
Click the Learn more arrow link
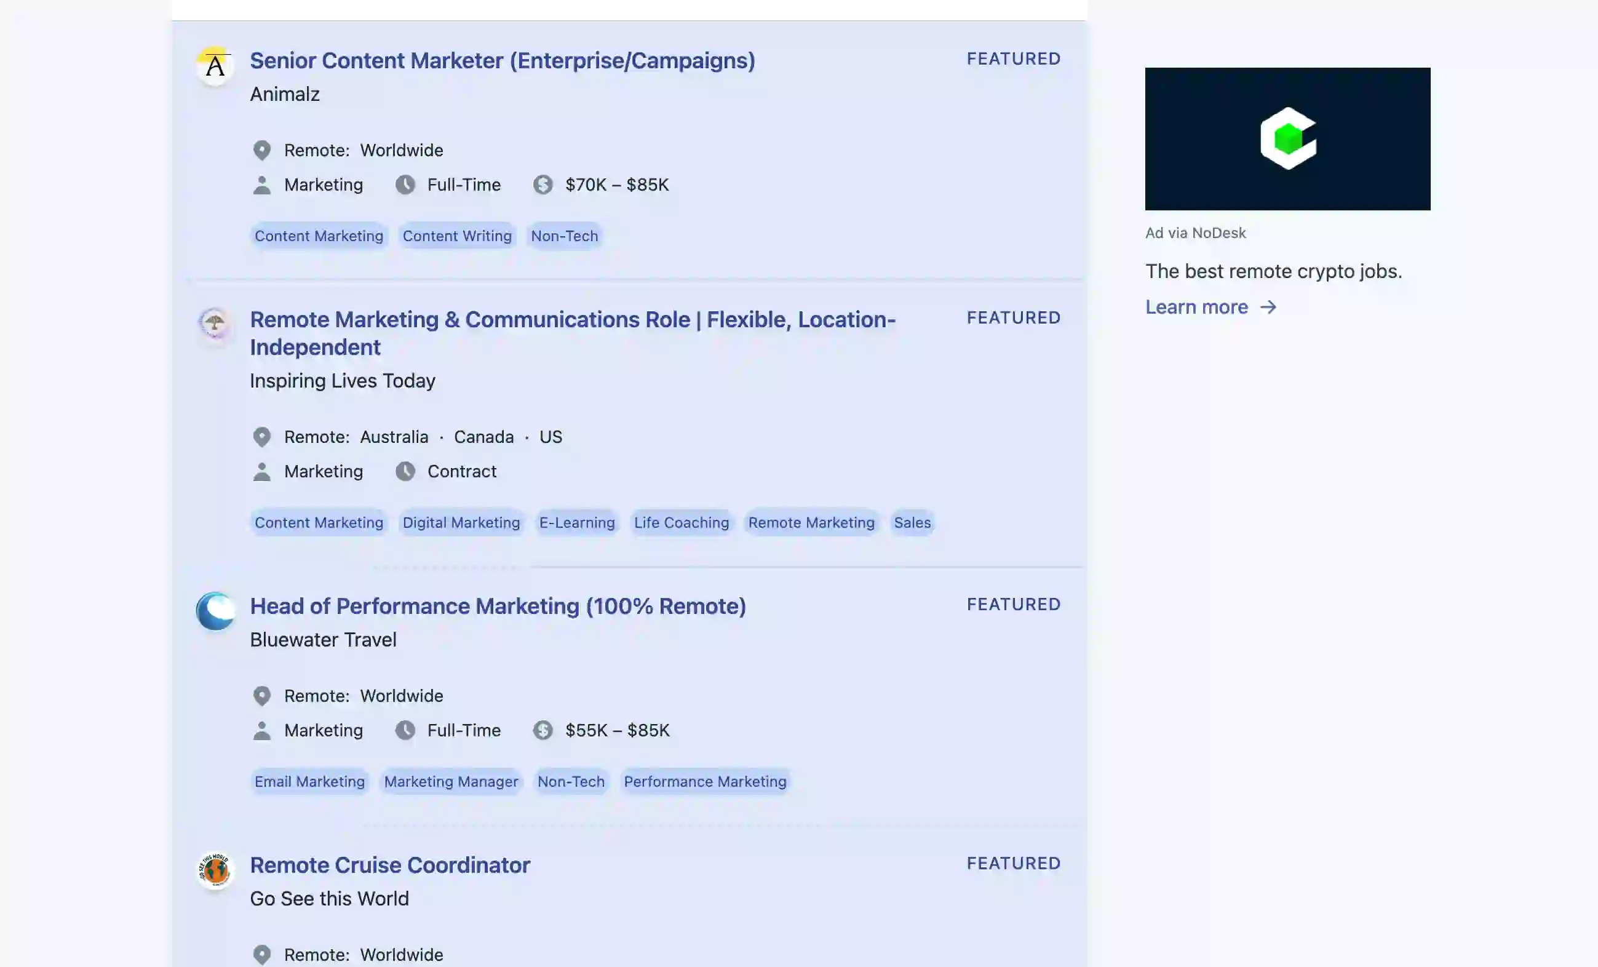tap(1210, 307)
